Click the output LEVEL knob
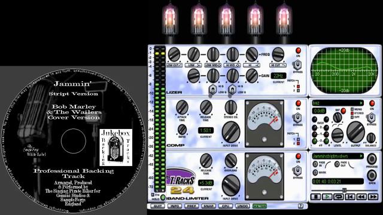The image size is (383, 215). [338, 135]
